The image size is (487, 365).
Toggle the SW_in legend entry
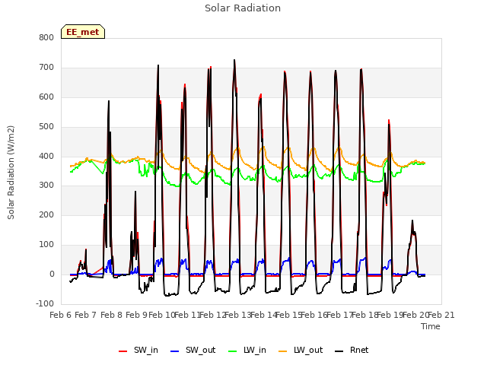[x=138, y=350]
